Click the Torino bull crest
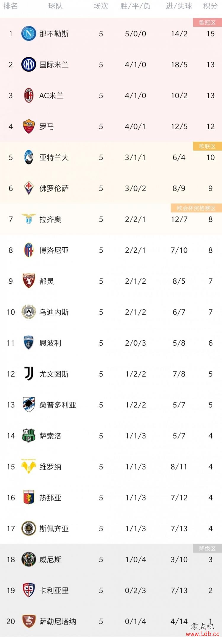 coord(29,281)
